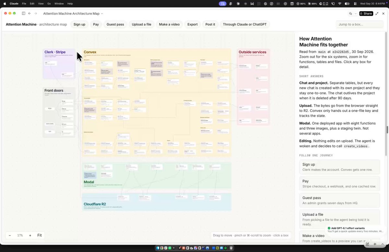The width and height of the screenshot is (389, 252).
Task: Select the Post it journey pill
Action: 210,24
